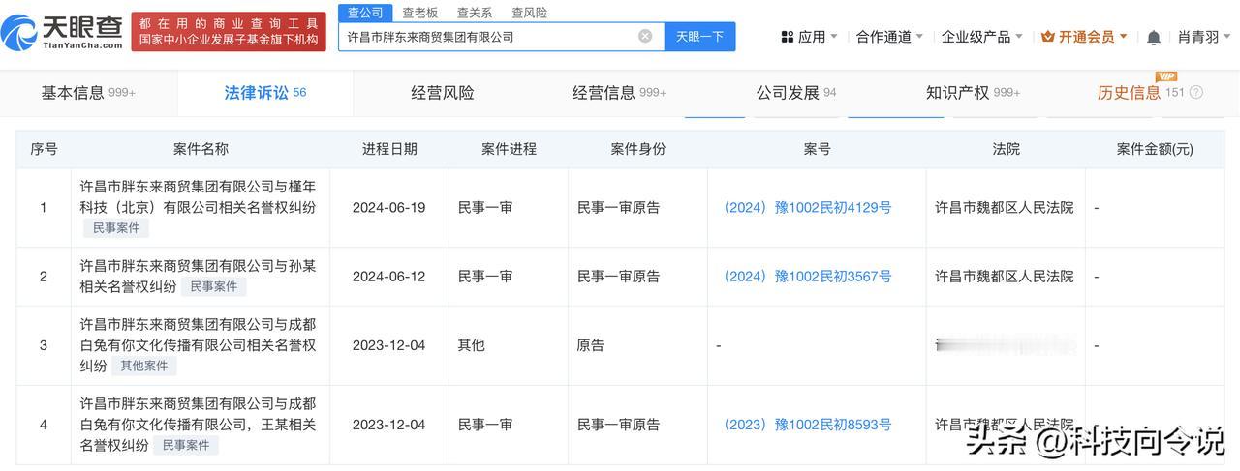Open case number 豫1002民初3567号 link
This screenshot has width=1240, height=471.
click(808, 276)
